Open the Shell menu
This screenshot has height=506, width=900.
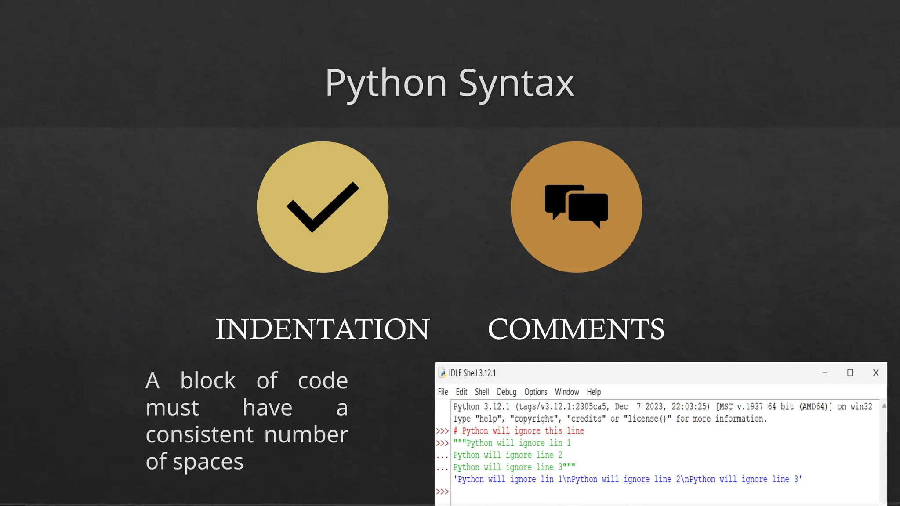tap(482, 392)
